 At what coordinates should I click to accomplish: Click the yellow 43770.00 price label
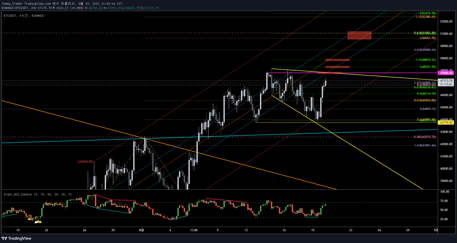click(446, 123)
